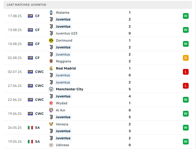Viewport: 196px width, 149px height.
Task: Select the Wydad team name
Action: 62,103
